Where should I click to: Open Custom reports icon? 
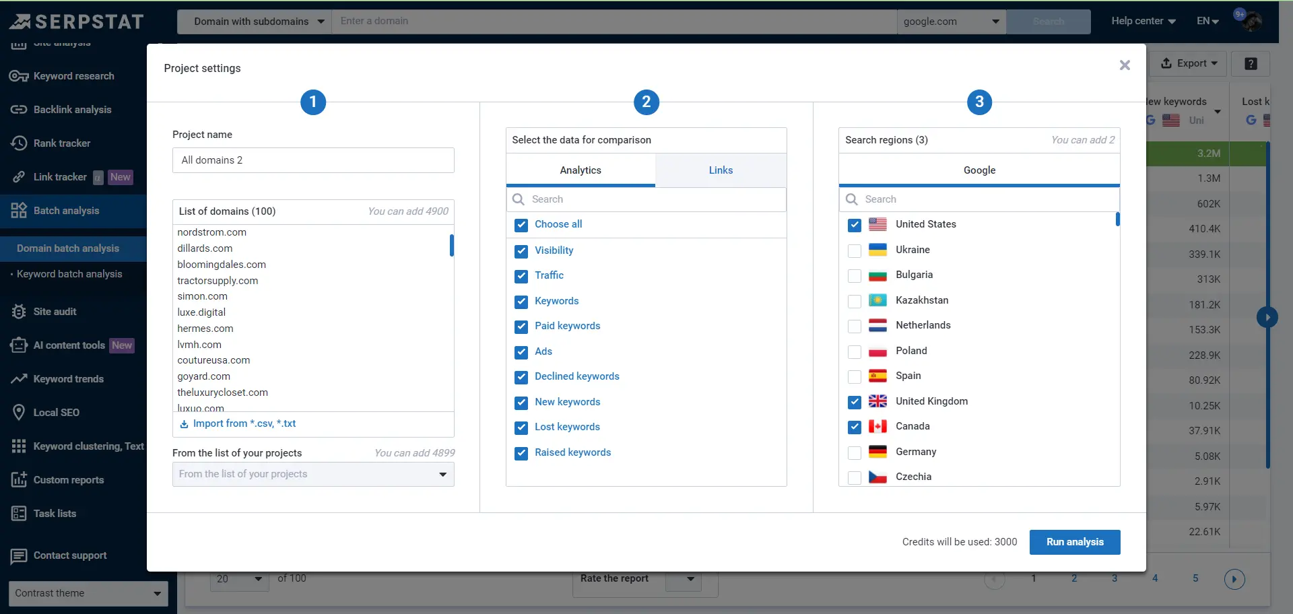[19, 479]
